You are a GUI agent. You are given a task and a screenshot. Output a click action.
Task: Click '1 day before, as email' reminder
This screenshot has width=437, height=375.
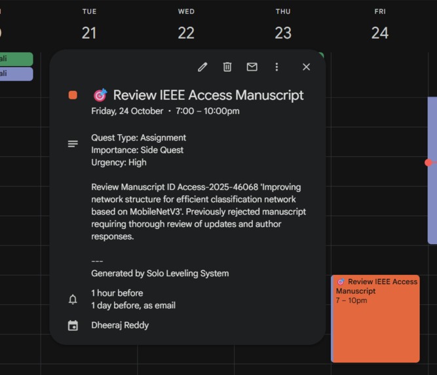pyautogui.click(x=133, y=306)
